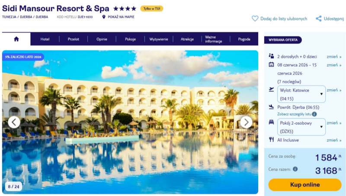Open the home icon tab
The image size is (346, 196).
click(x=16, y=39)
